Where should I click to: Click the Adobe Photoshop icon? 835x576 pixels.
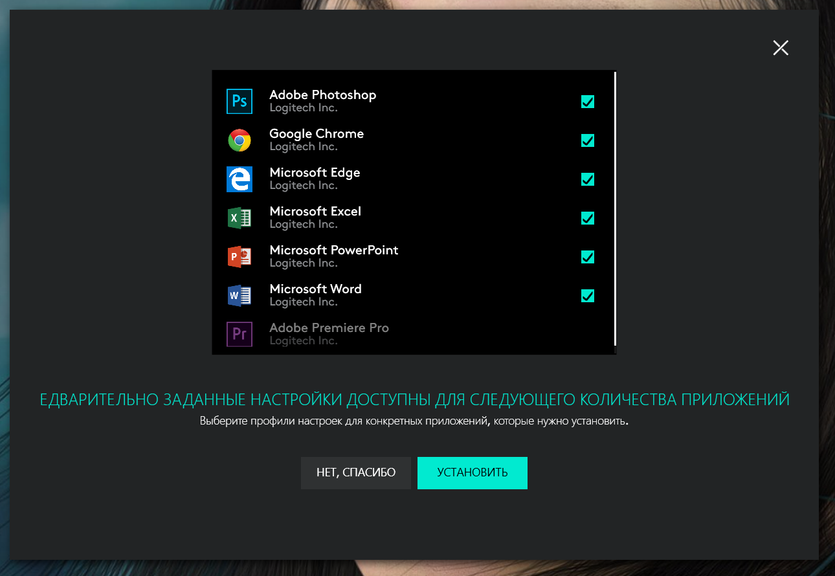239,102
